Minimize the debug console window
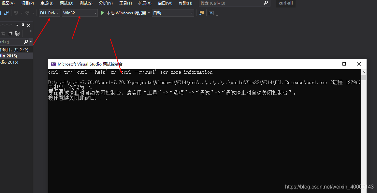 click(x=329, y=64)
